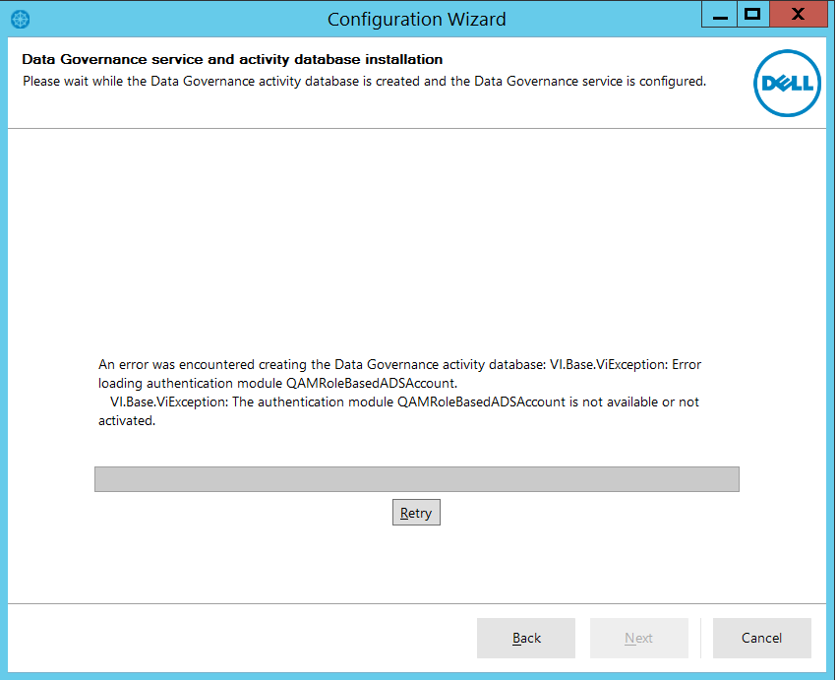Cancel the Configuration Wizard
The width and height of the screenshot is (837, 680).
761,638
